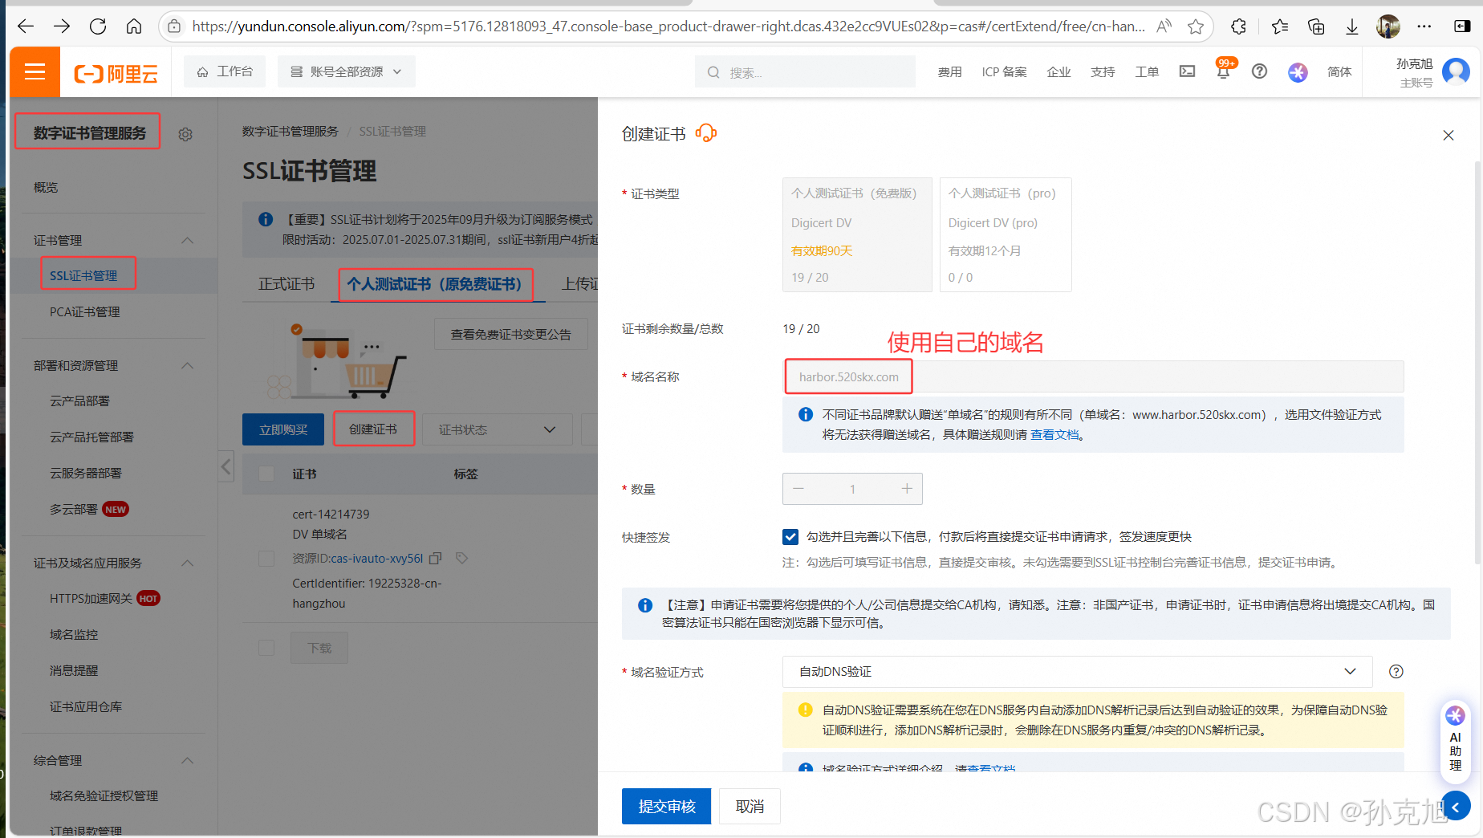This screenshot has width=1483, height=838.
Task: Go back in browser history
Action: (x=26, y=26)
